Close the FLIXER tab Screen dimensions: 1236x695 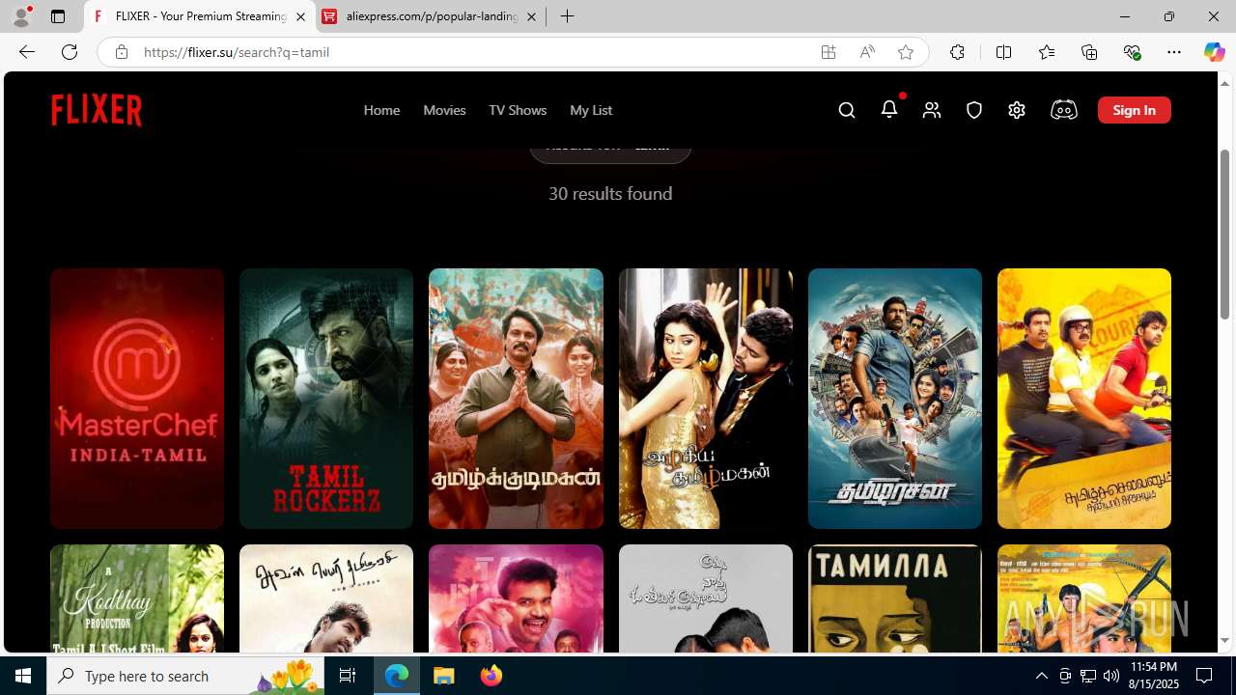coord(300,16)
